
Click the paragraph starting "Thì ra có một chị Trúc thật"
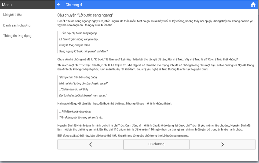pyautogui.click(x=156, y=67)
